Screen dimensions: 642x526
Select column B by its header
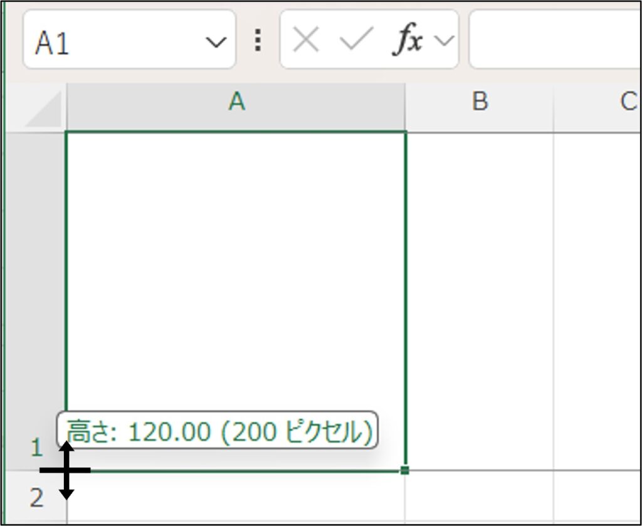[x=480, y=102]
